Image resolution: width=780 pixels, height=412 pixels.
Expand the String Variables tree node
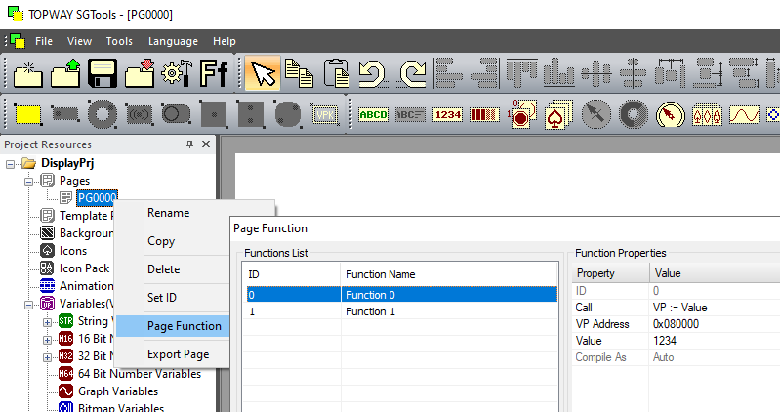click(48, 321)
